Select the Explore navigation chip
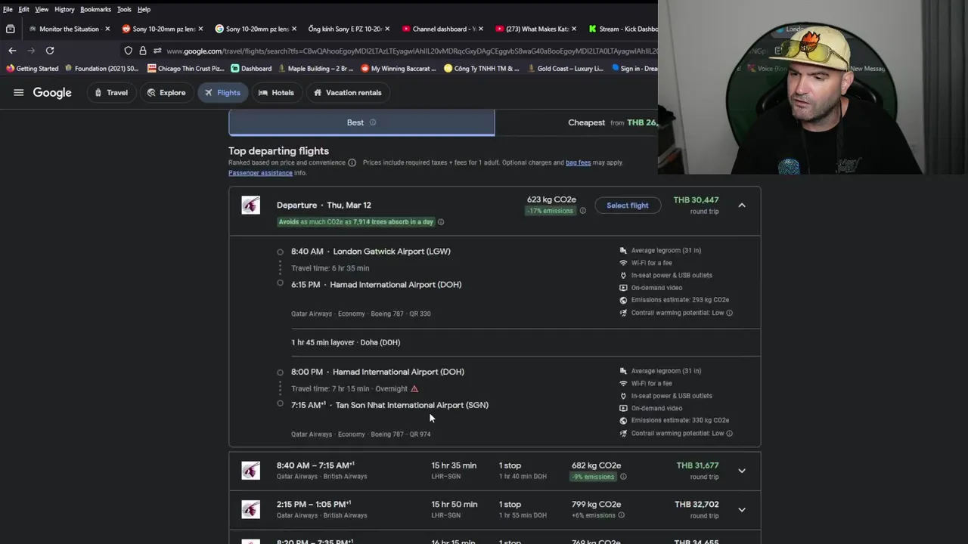 coord(166,93)
